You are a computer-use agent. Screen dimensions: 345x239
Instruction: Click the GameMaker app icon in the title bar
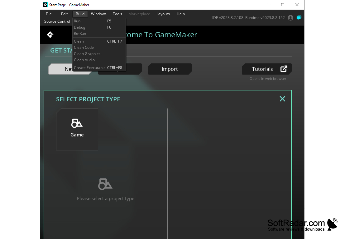tap(45, 5)
